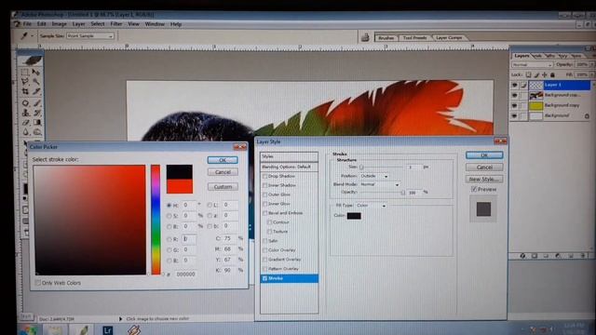Open the Sample Size dropdown
Image resolution: width=596 pixels, height=335 pixels.
[x=90, y=35]
